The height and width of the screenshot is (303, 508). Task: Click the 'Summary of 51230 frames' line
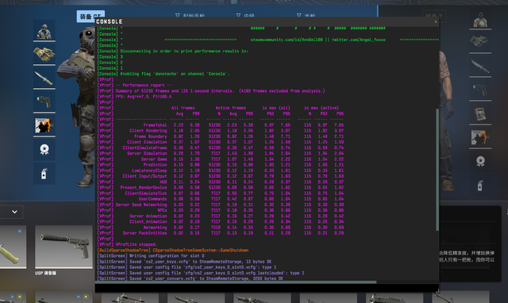click(x=211, y=91)
